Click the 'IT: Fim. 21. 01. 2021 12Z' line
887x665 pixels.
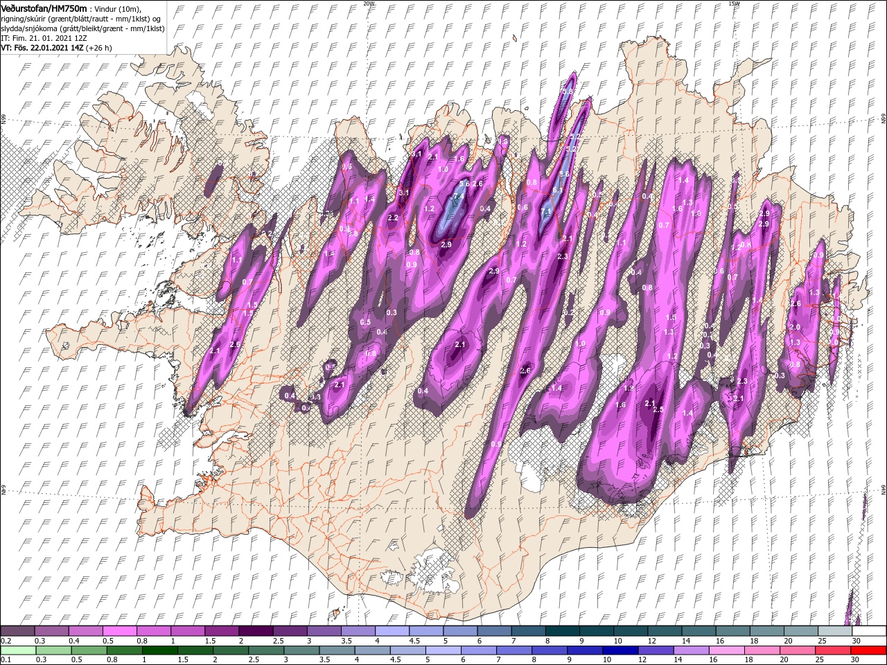coord(44,38)
